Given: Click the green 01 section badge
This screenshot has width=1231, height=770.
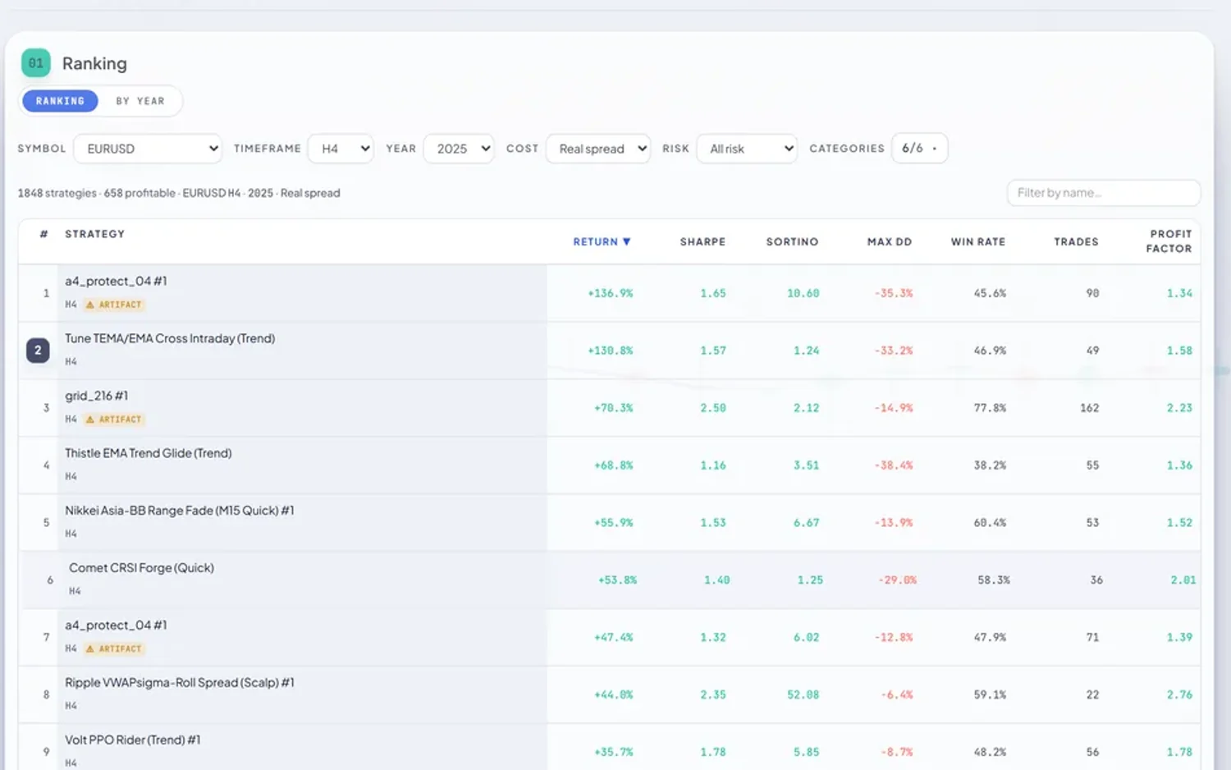Looking at the screenshot, I should coord(36,62).
